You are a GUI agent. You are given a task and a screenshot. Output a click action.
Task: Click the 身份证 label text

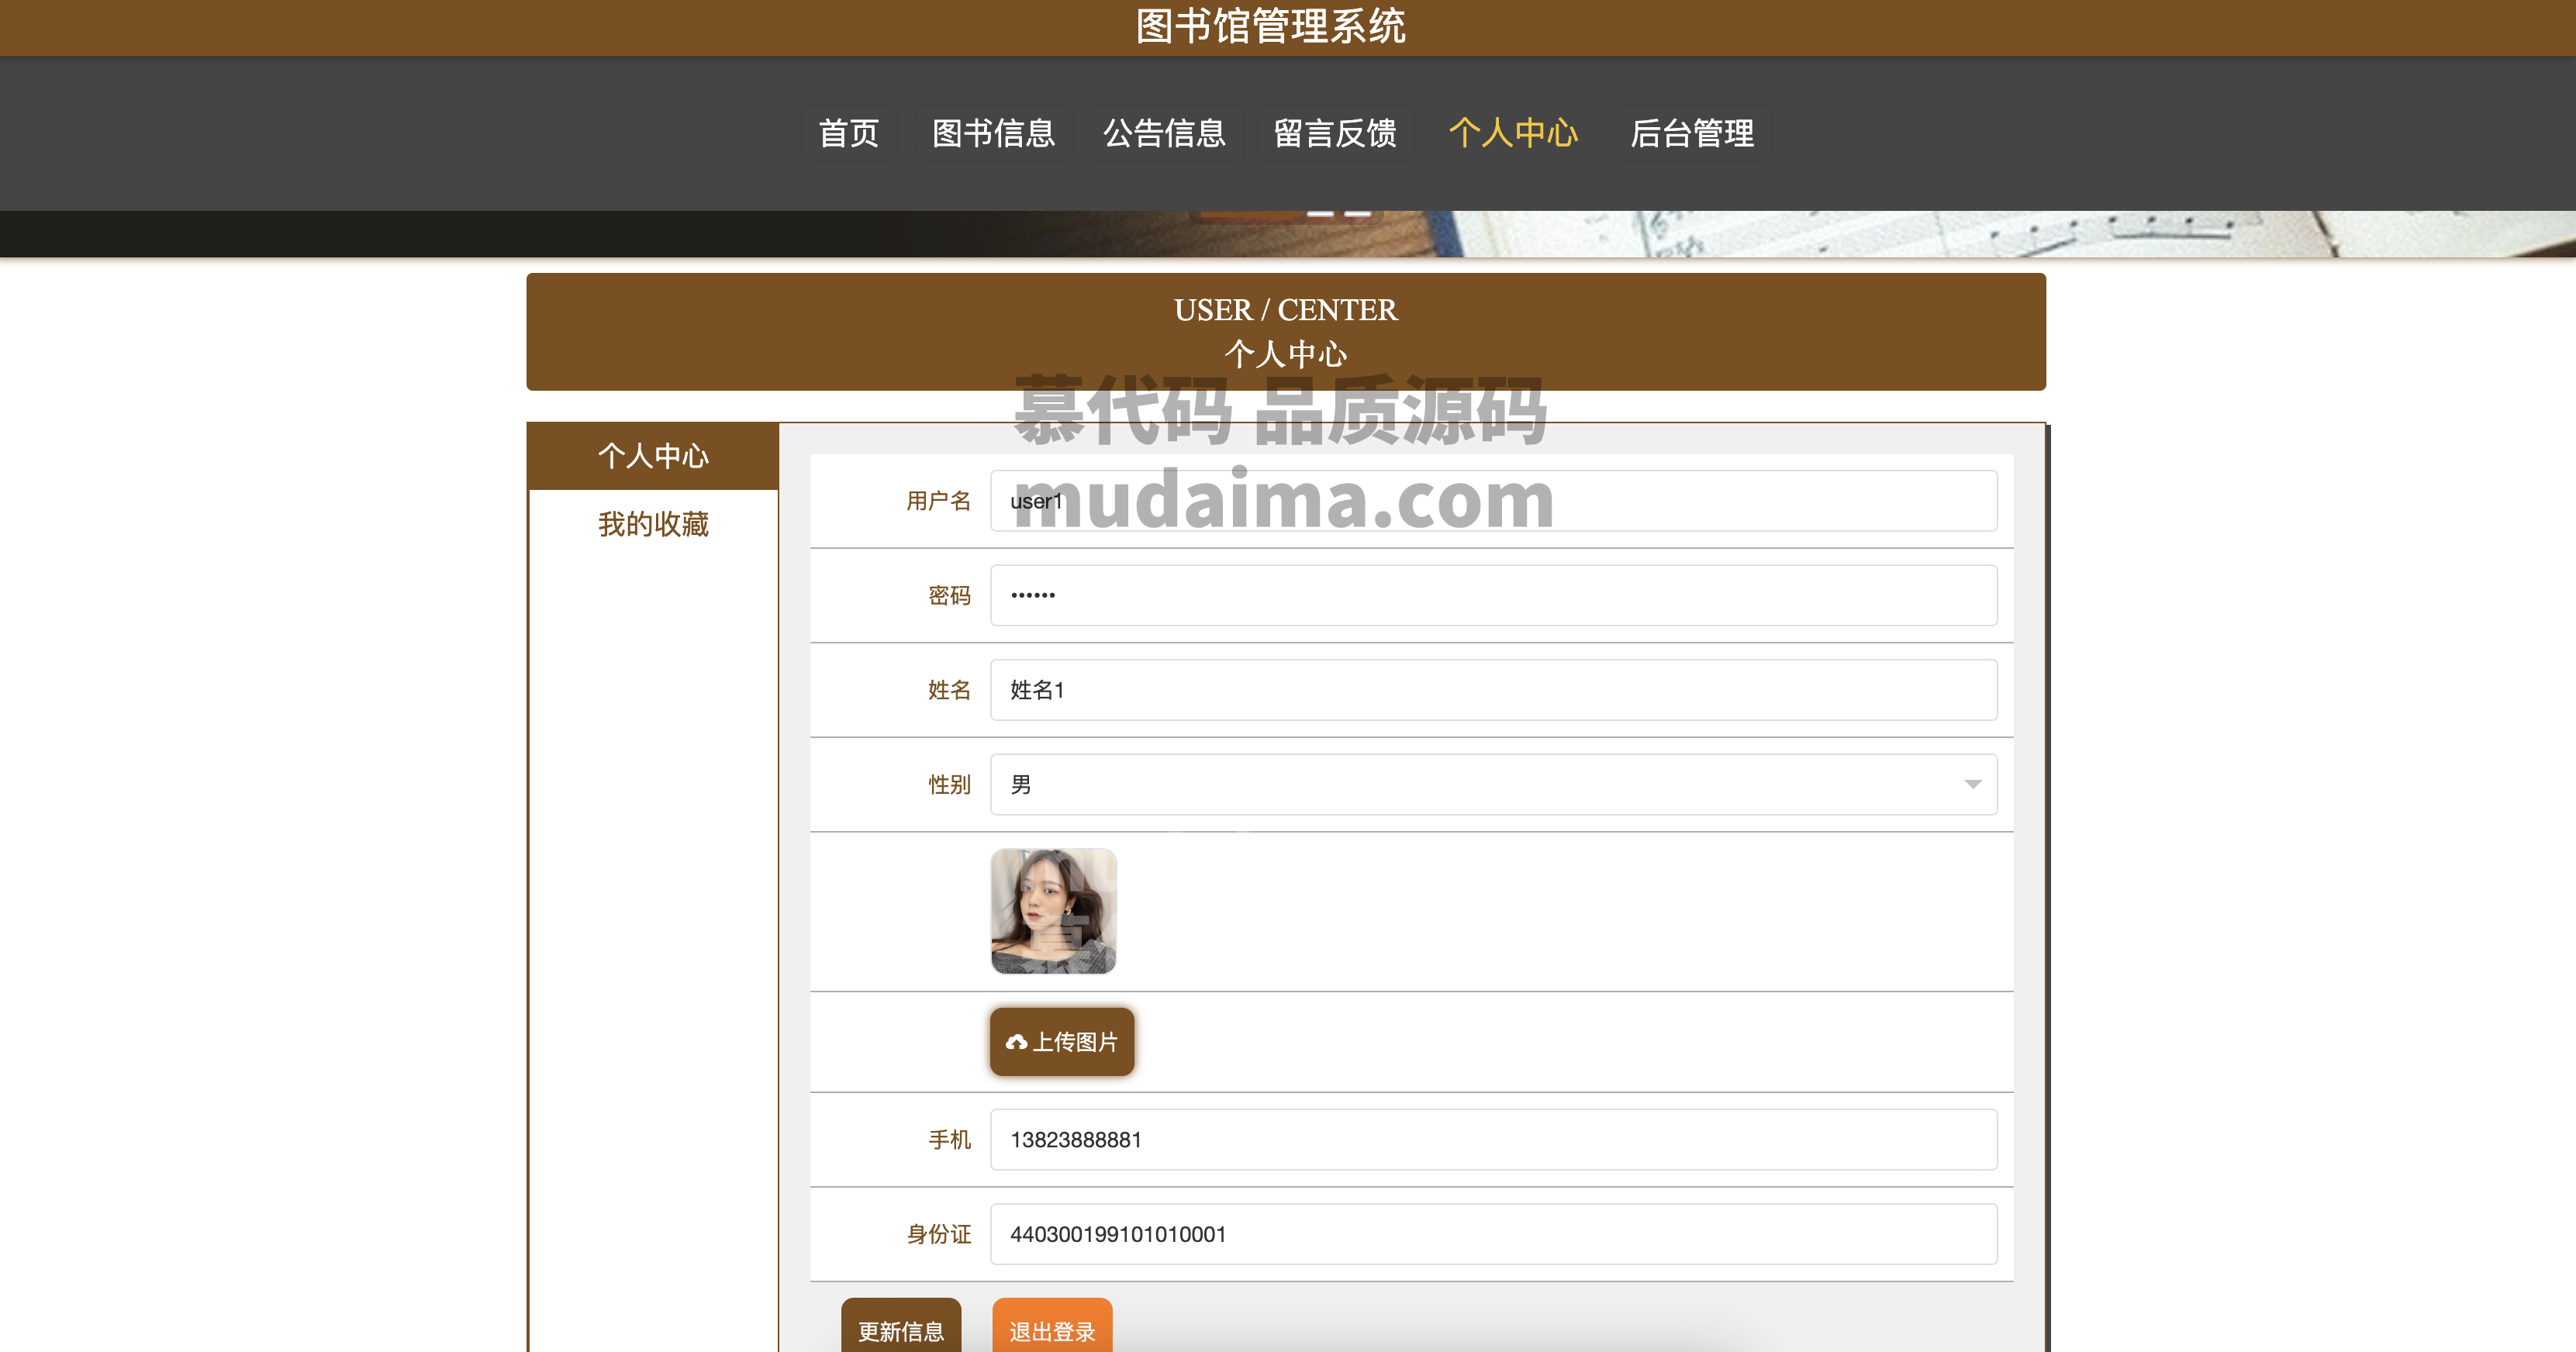[938, 1234]
